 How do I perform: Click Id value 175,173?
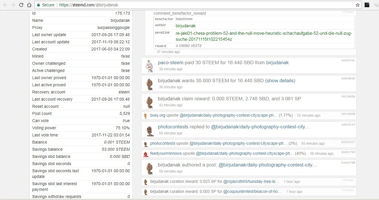click(x=122, y=13)
